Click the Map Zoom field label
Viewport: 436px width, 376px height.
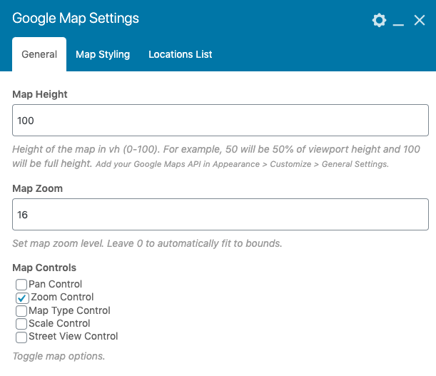pyautogui.click(x=38, y=188)
